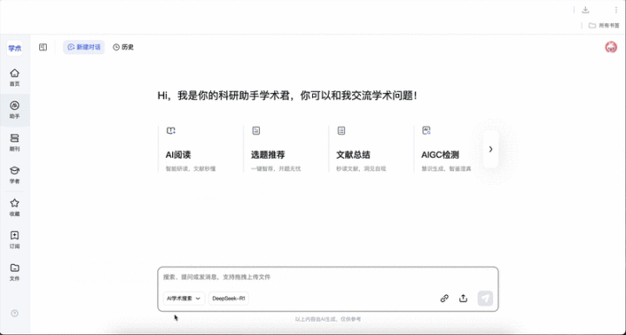Viewport: 626px width, 335px height.
Task: Open 收藏 favorites star in sidebar
Action: [15, 207]
